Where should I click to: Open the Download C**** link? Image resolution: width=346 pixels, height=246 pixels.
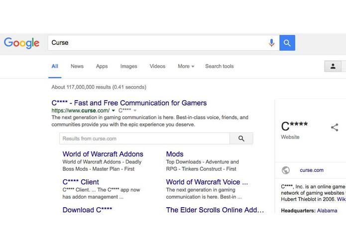click(x=87, y=210)
